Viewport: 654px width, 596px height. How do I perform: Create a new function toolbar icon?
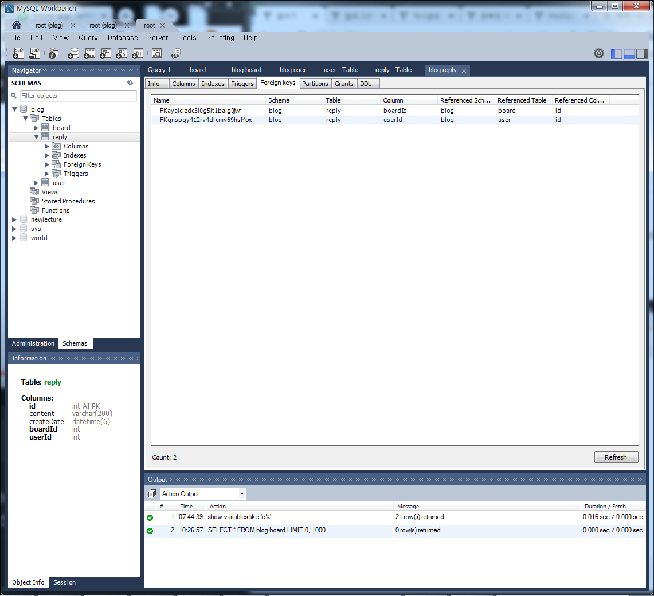click(138, 53)
